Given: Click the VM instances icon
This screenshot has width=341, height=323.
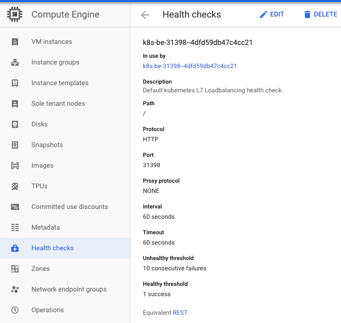Looking at the screenshot, I should pyautogui.click(x=15, y=42).
